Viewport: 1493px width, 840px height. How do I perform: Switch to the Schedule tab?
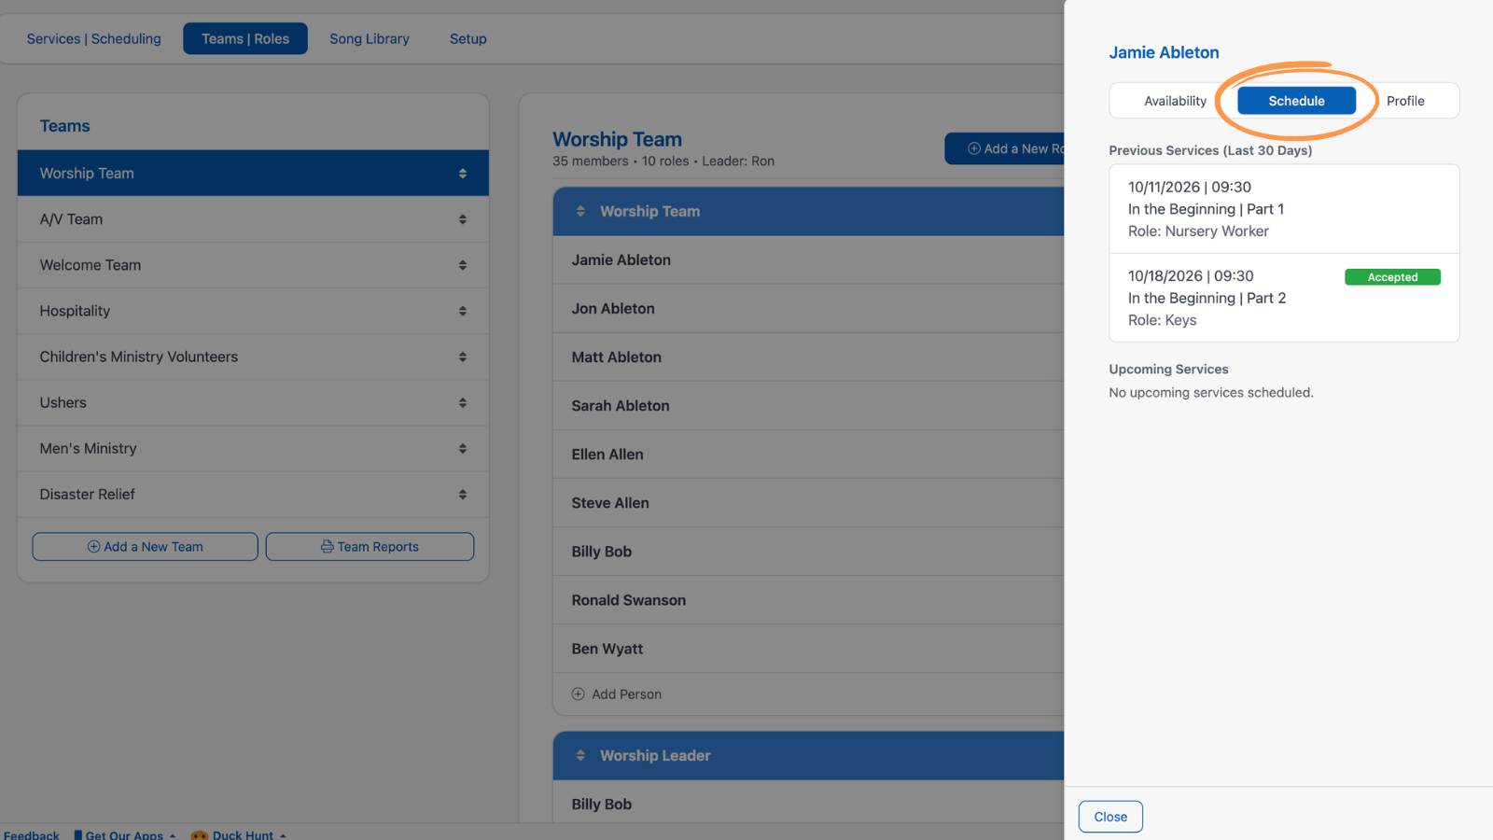(x=1296, y=101)
